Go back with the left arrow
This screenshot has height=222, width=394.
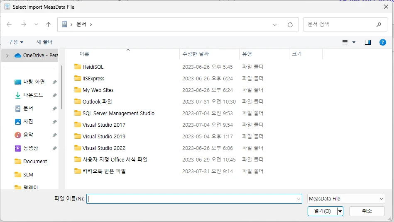coord(9,24)
